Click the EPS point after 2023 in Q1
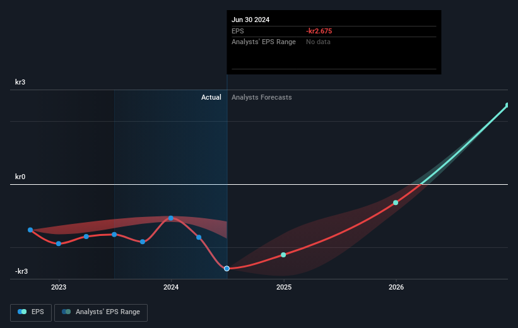This screenshot has height=328, width=518. click(x=86, y=237)
